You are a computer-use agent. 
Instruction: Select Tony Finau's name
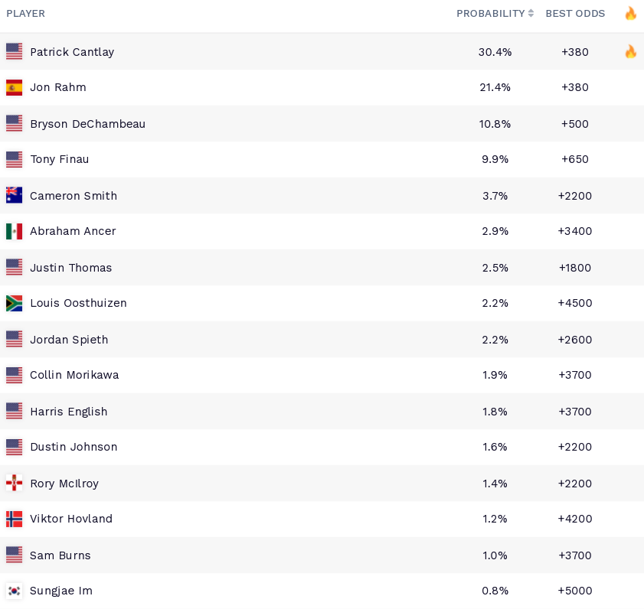tap(60, 159)
